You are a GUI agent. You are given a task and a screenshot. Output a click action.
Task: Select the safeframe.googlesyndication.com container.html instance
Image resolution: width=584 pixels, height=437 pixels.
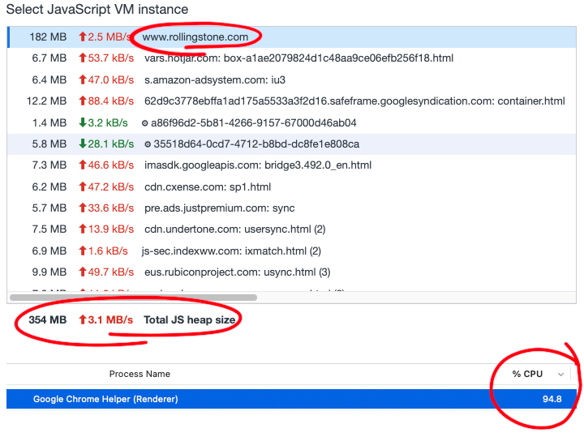pyautogui.click(x=292, y=101)
